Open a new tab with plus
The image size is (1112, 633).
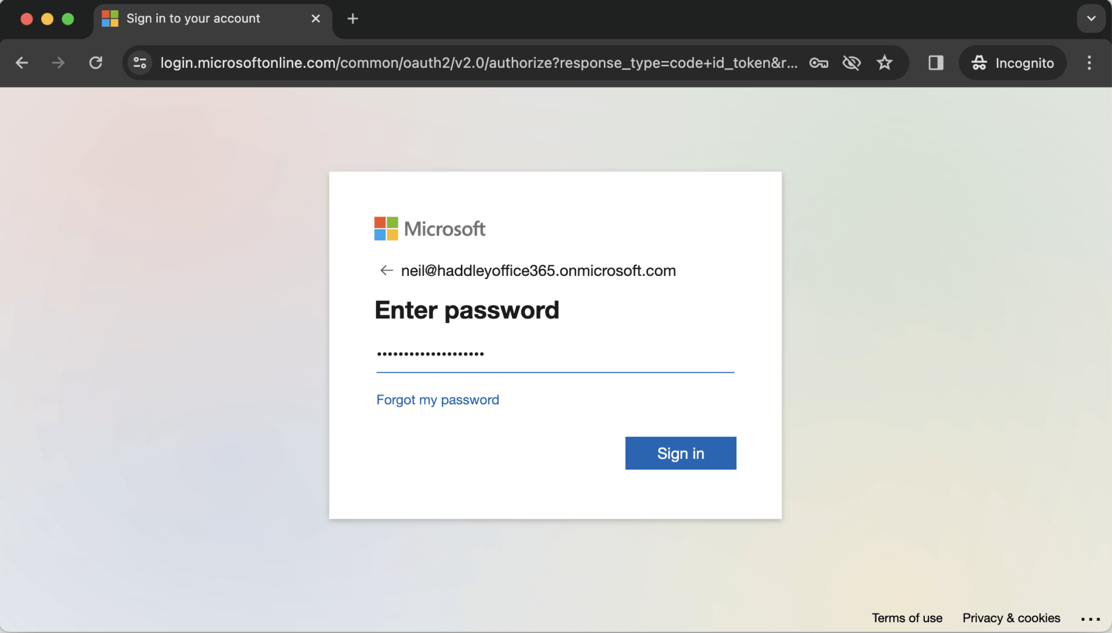click(x=352, y=19)
